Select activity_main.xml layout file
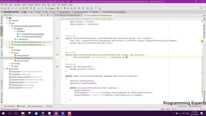The width and height of the screenshot is (206, 116). (23, 55)
